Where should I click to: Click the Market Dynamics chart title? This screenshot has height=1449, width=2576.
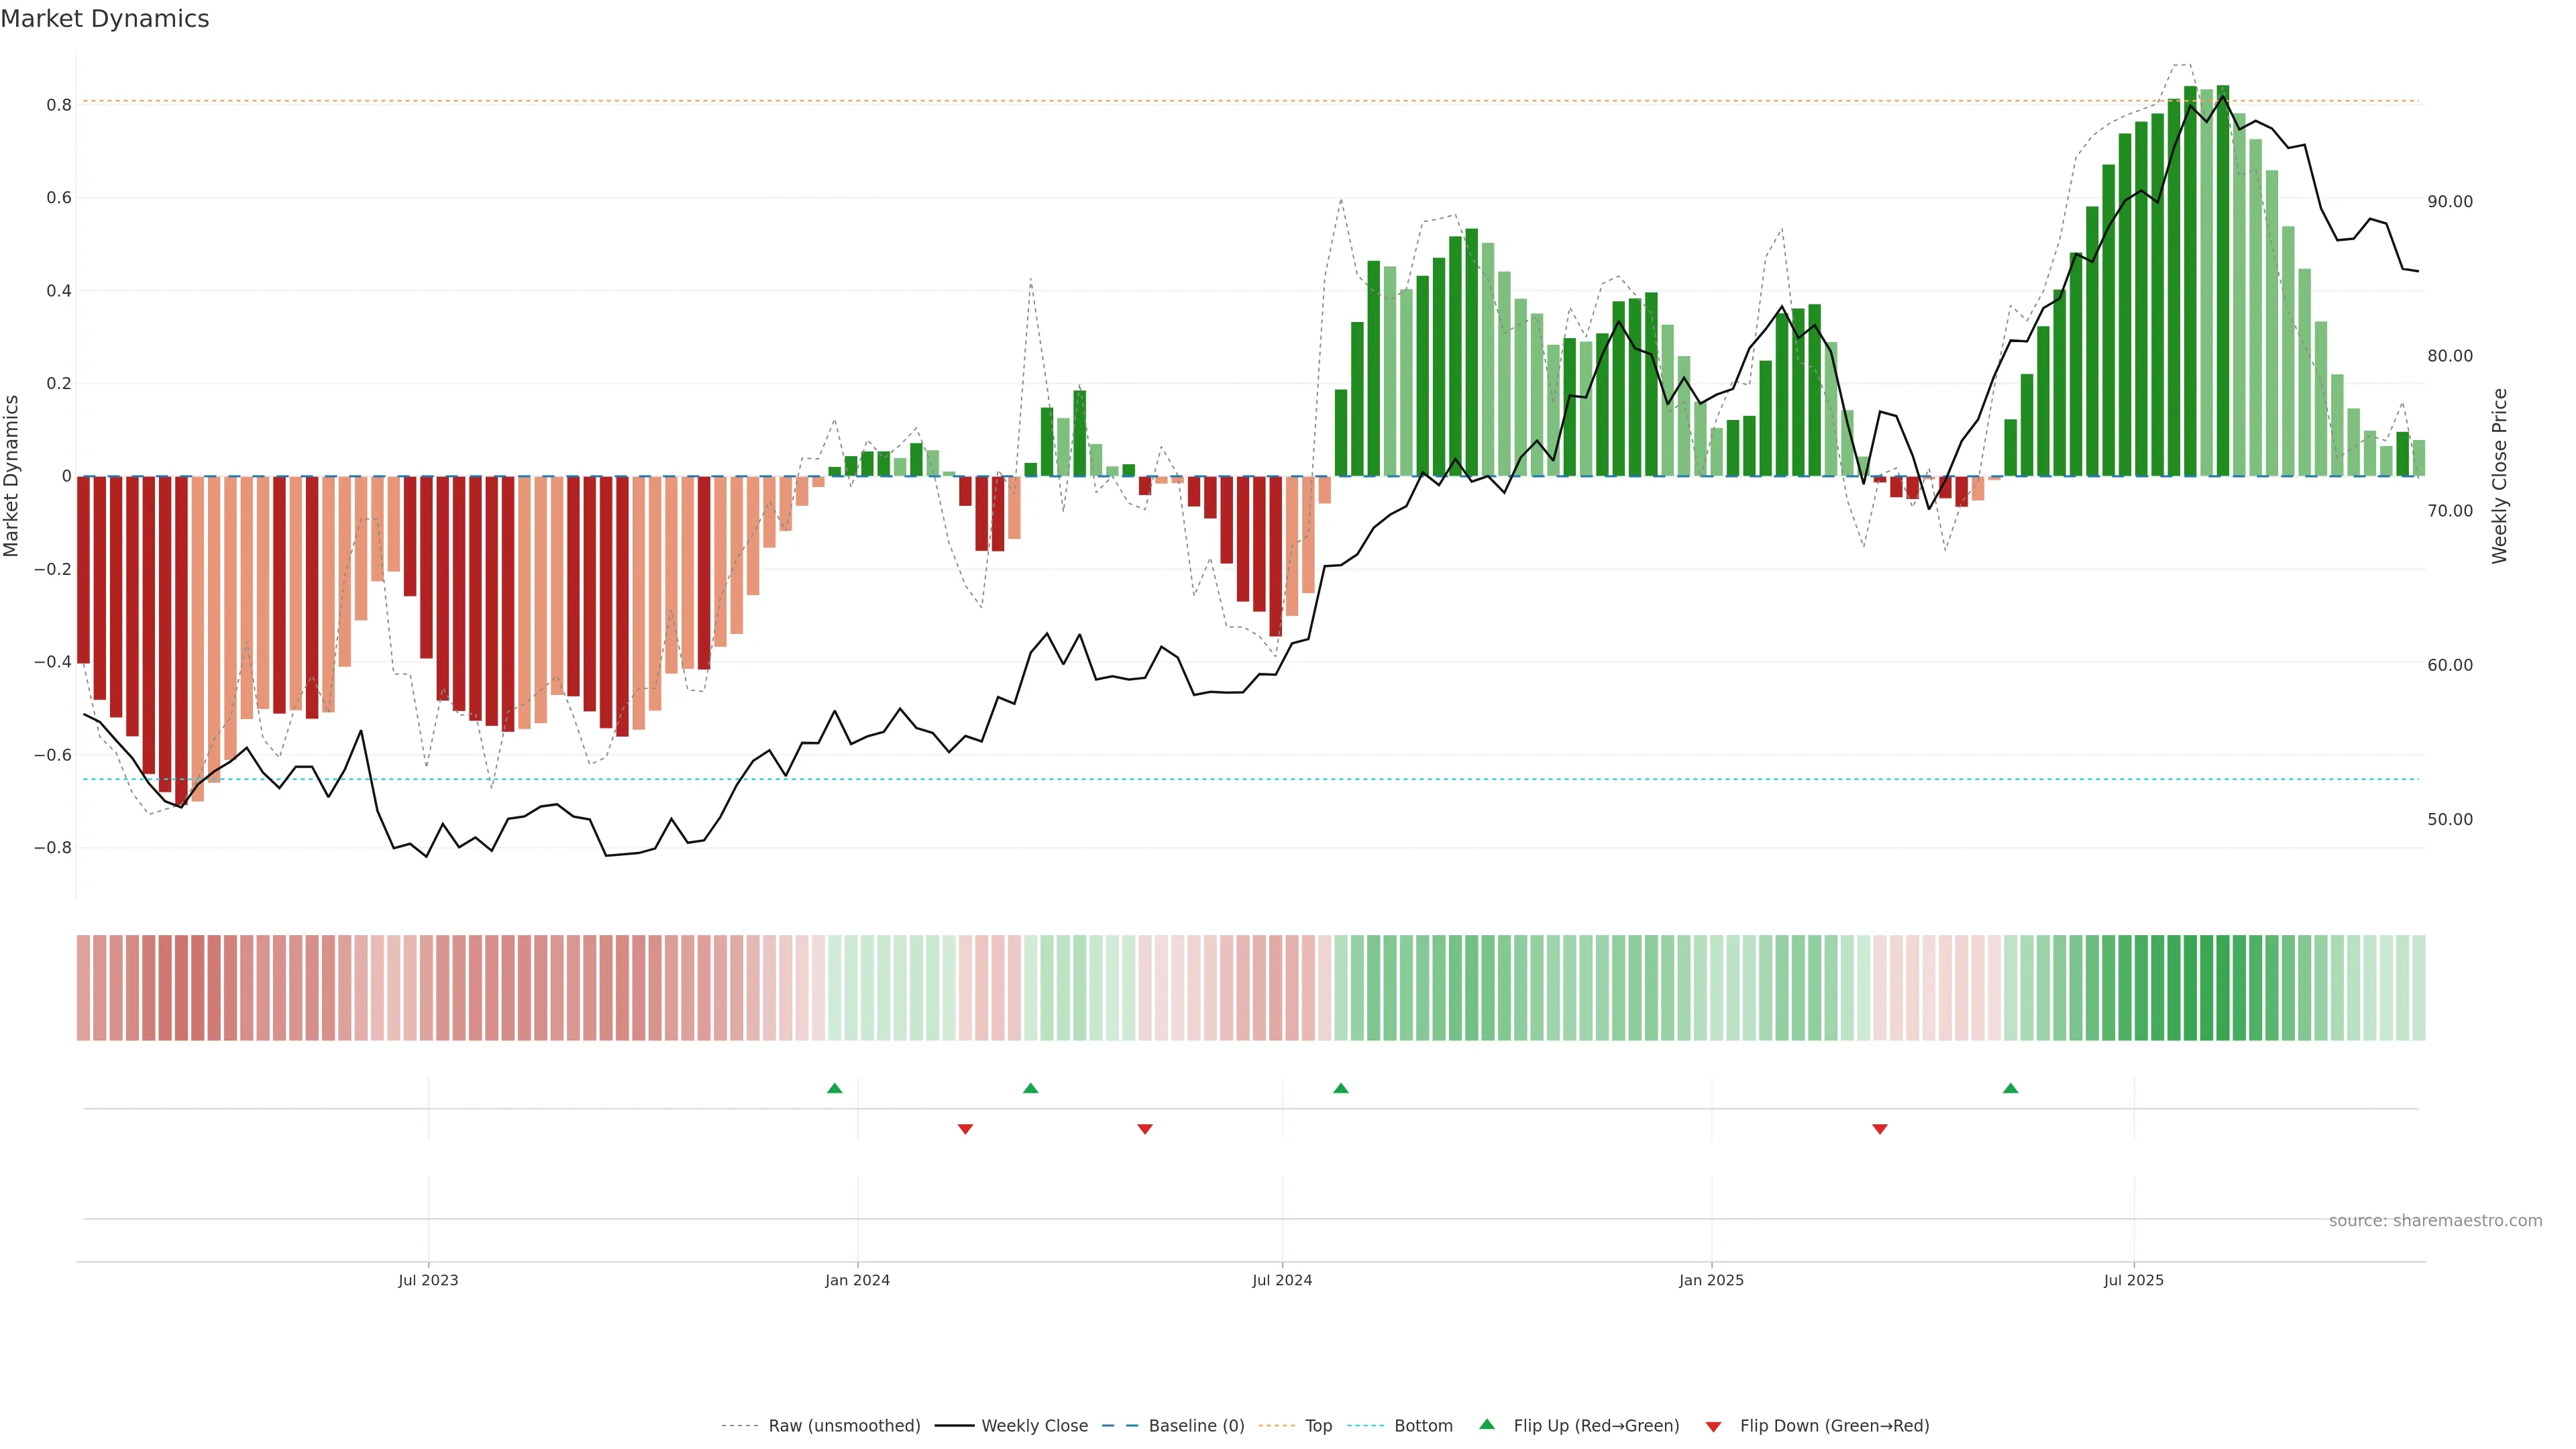point(105,19)
